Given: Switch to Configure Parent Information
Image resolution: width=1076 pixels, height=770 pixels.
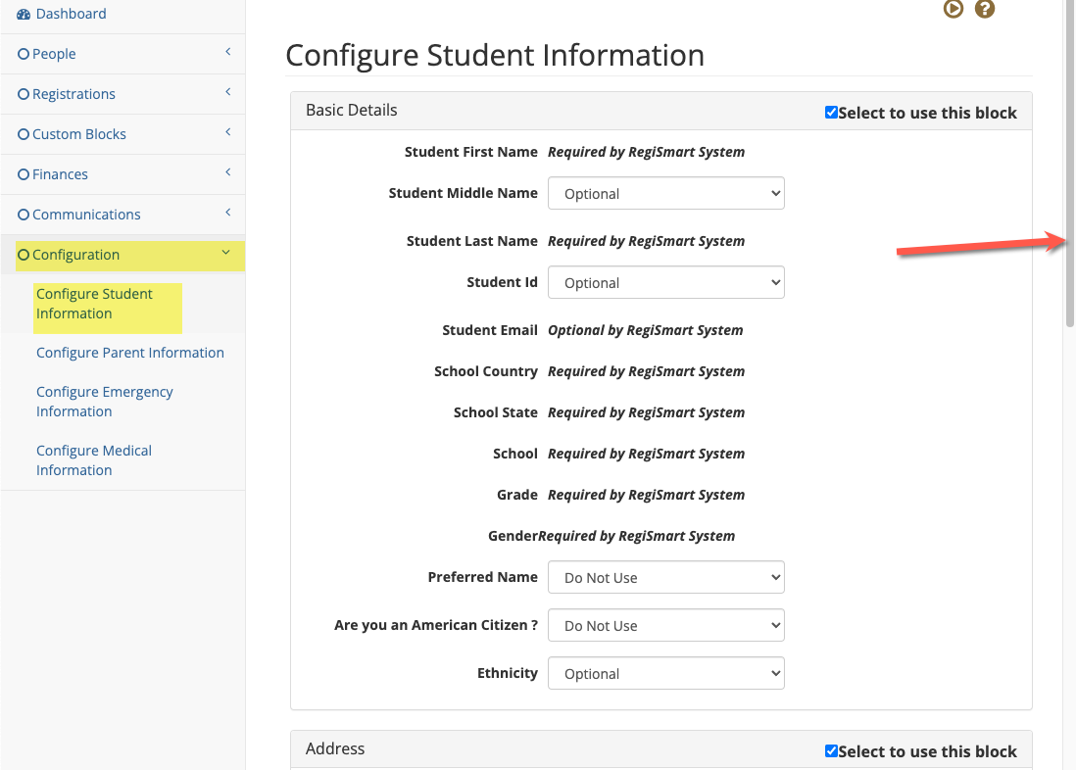Looking at the screenshot, I should 129,352.
